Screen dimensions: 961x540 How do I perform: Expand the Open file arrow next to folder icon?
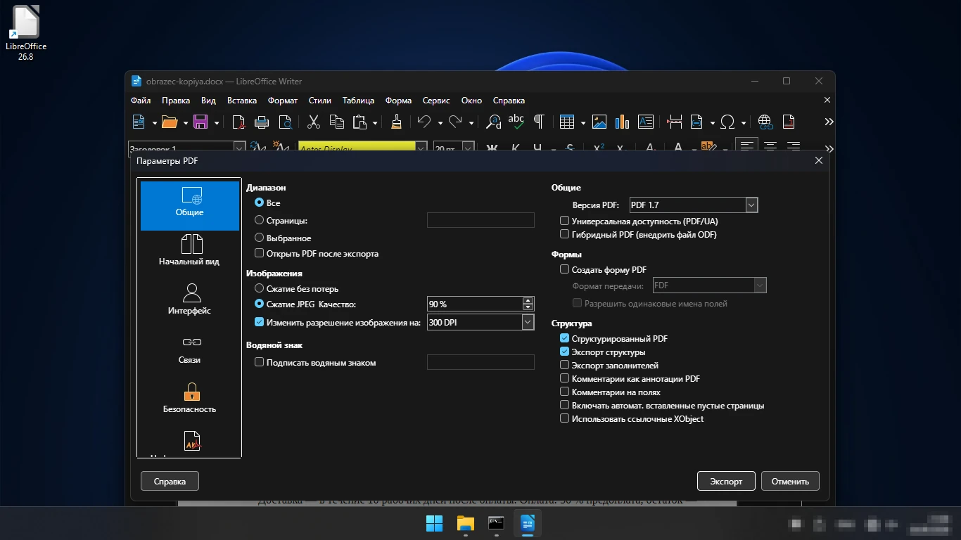point(186,122)
